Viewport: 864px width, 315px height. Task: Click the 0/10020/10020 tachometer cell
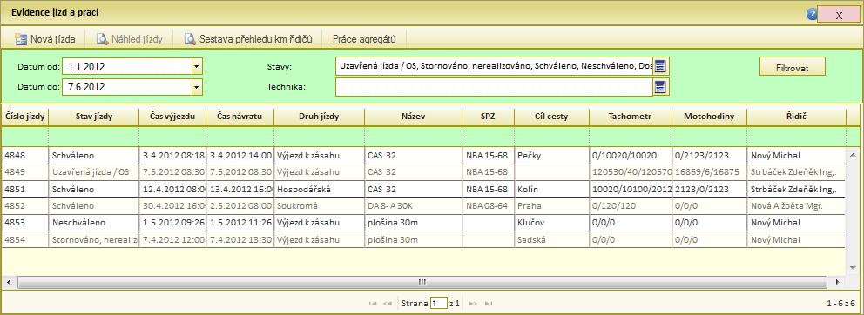[x=631, y=155]
